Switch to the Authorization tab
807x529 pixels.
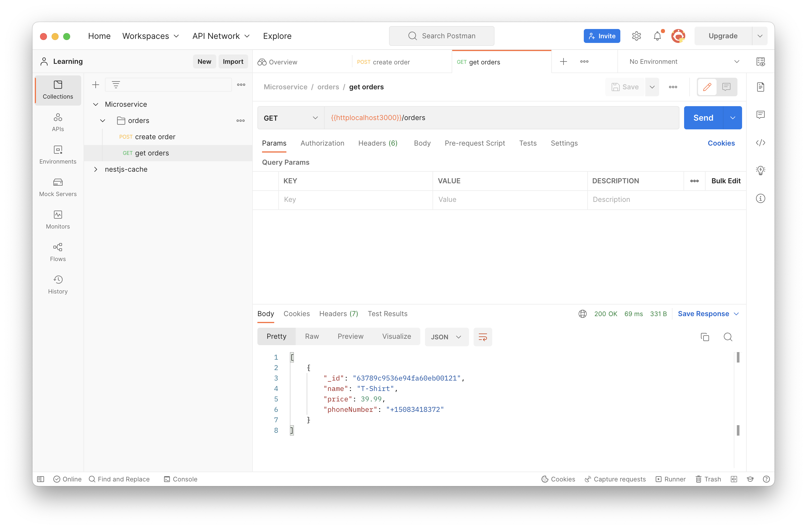pos(322,143)
